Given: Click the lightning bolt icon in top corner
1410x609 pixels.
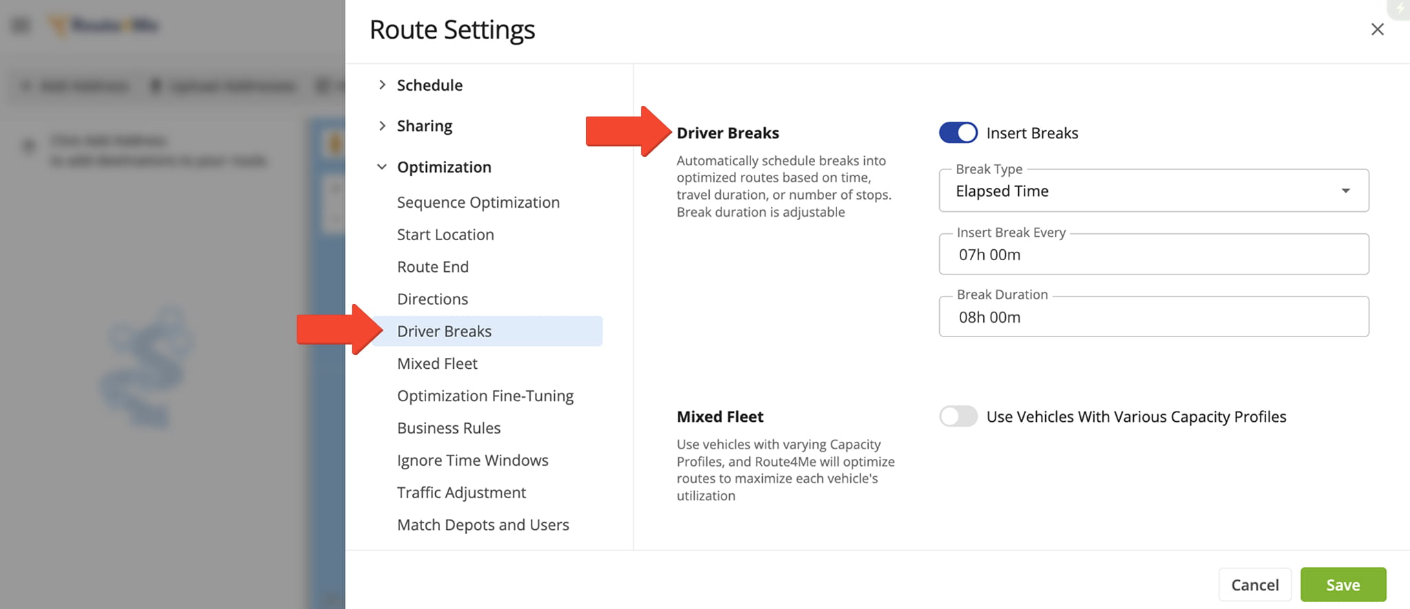Looking at the screenshot, I should (x=1400, y=8).
